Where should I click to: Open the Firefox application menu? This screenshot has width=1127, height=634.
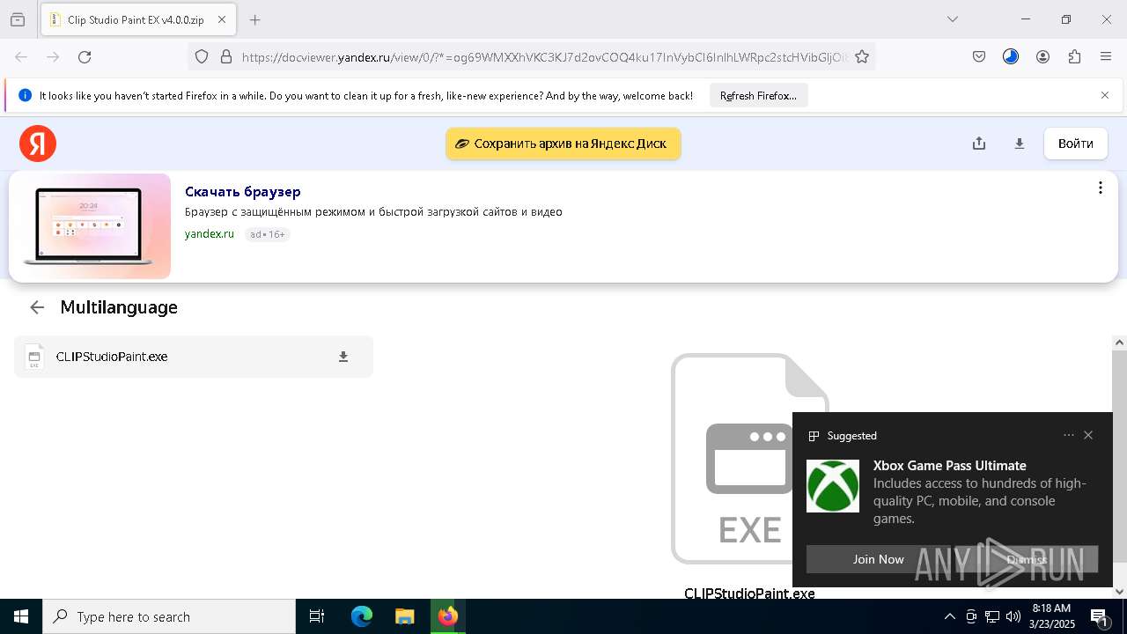pyautogui.click(x=1106, y=56)
